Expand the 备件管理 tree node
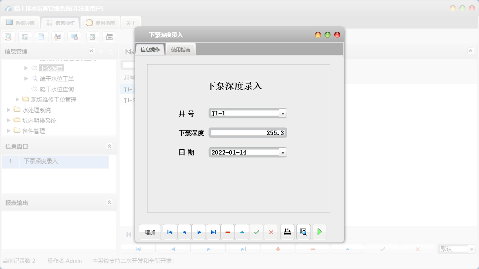Image resolution: width=479 pixels, height=269 pixels. (x=8, y=131)
